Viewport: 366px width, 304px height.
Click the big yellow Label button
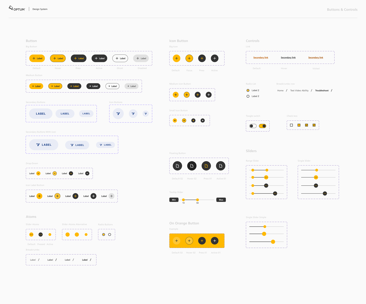click(x=37, y=58)
